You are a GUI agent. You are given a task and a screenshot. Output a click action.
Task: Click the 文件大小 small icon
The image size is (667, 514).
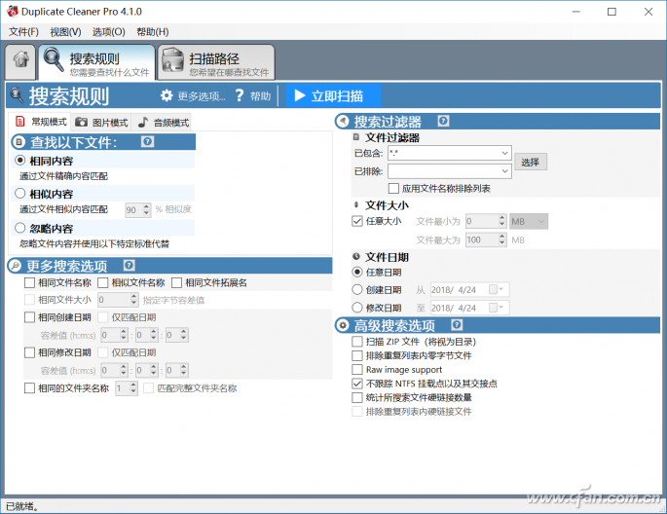coord(356,205)
